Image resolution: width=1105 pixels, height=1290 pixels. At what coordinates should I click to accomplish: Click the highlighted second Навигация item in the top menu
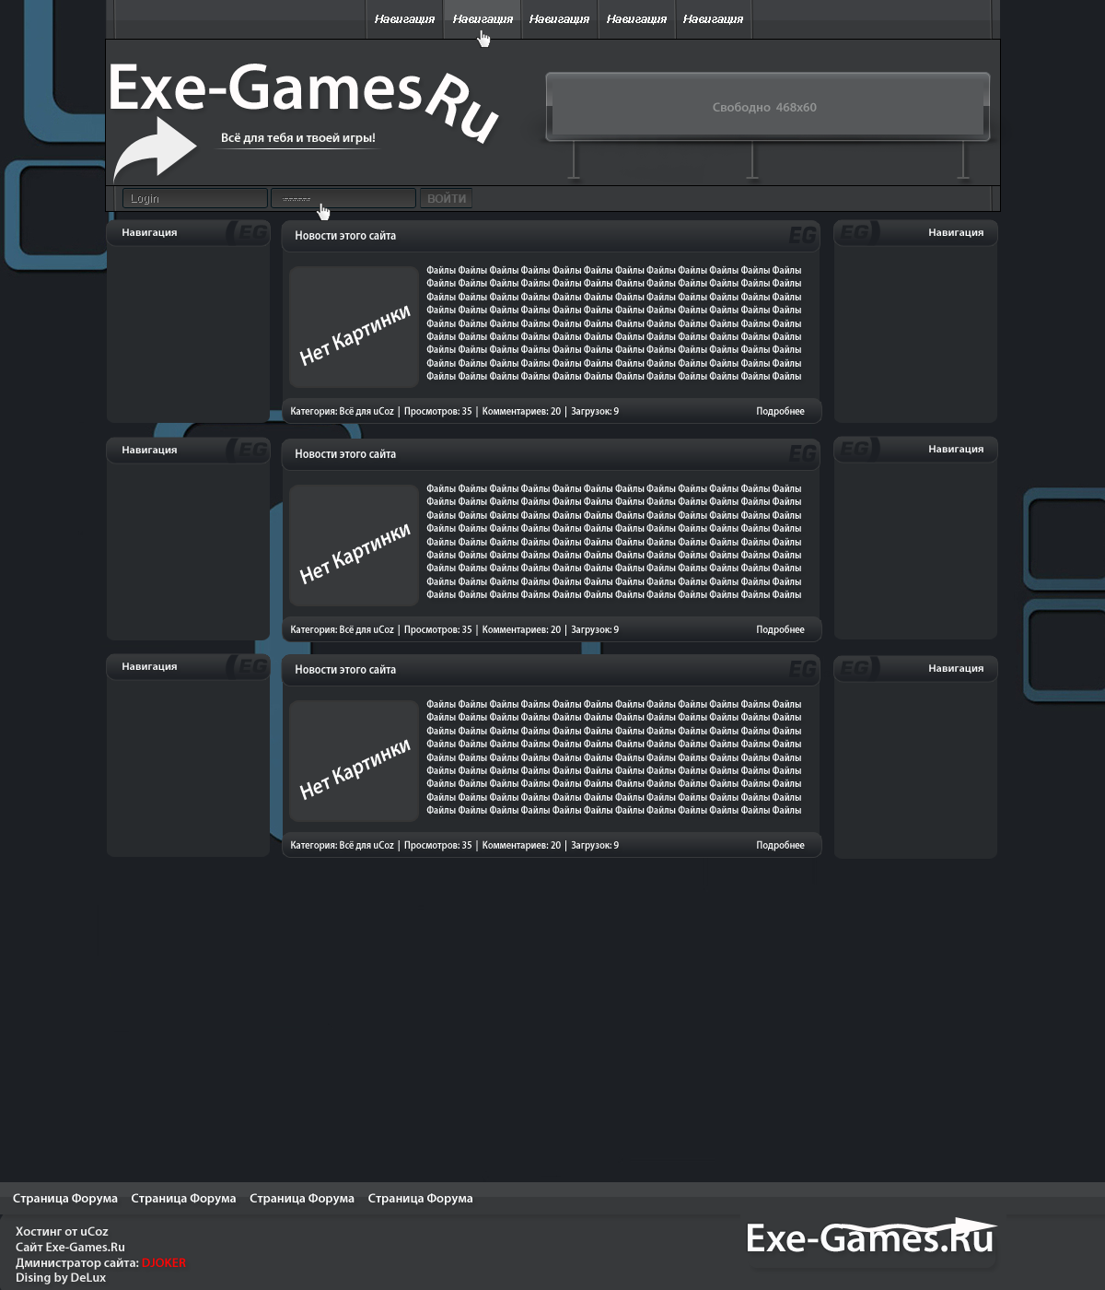483,18
